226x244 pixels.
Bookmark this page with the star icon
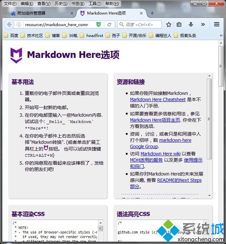point(169,24)
